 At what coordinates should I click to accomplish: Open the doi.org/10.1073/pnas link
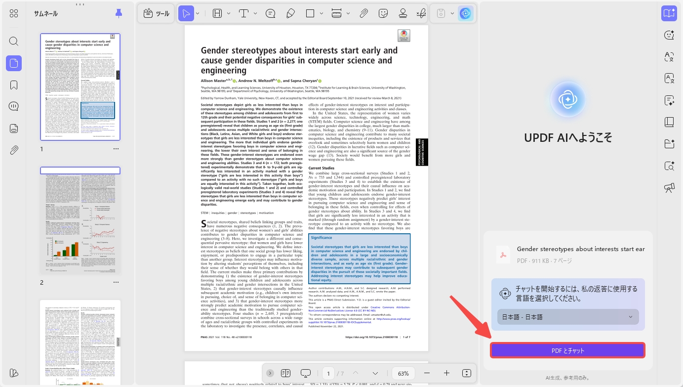coord(371,337)
